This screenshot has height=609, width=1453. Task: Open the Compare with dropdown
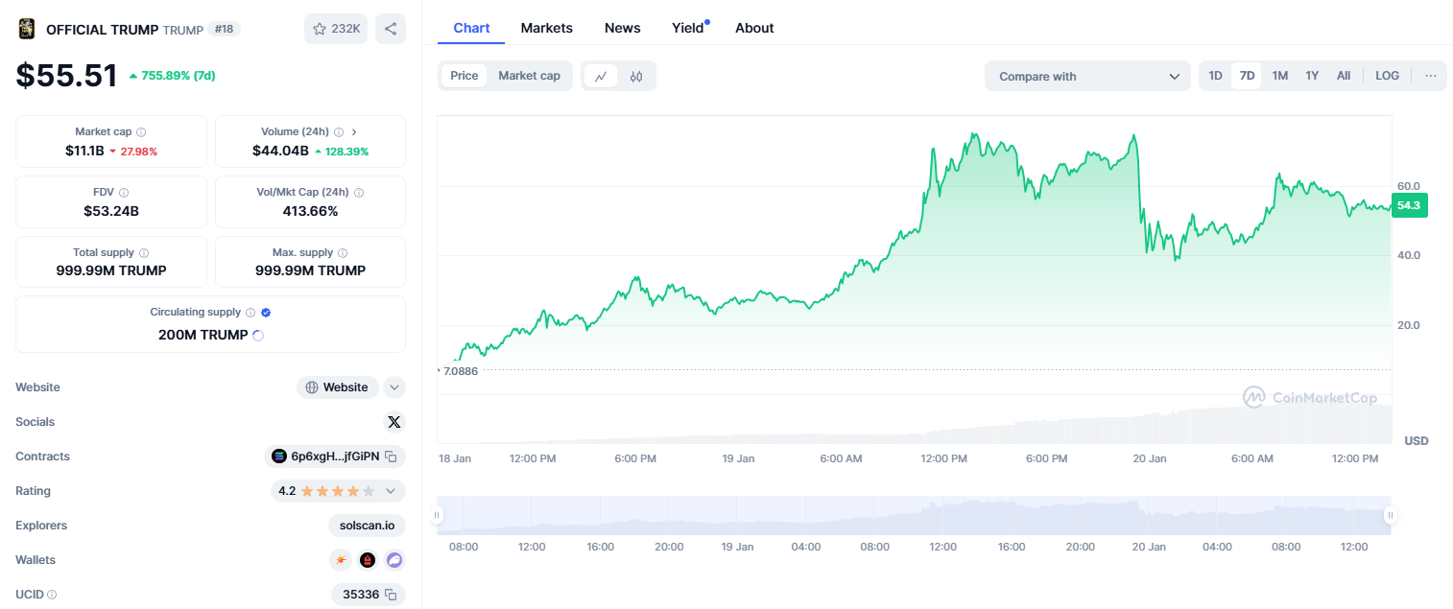pyautogui.click(x=1087, y=77)
